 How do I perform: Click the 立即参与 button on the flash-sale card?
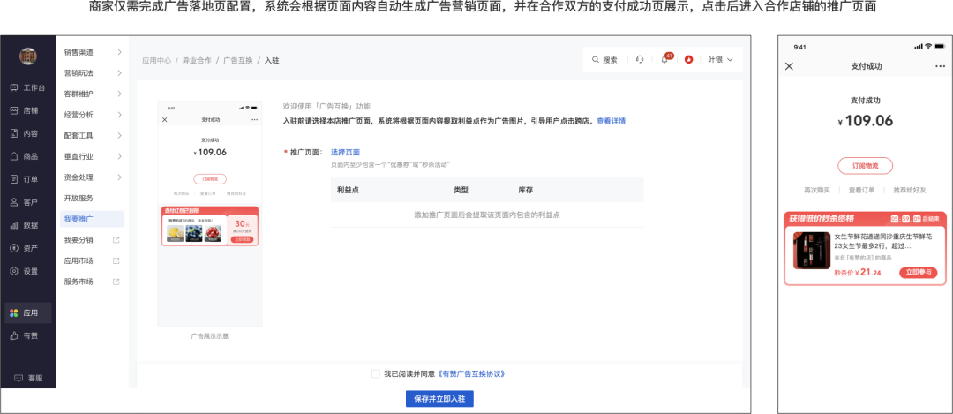pos(918,273)
